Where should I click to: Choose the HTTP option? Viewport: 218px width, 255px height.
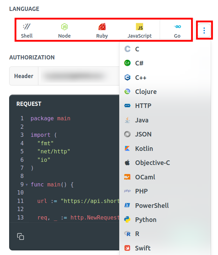tap(143, 106)
